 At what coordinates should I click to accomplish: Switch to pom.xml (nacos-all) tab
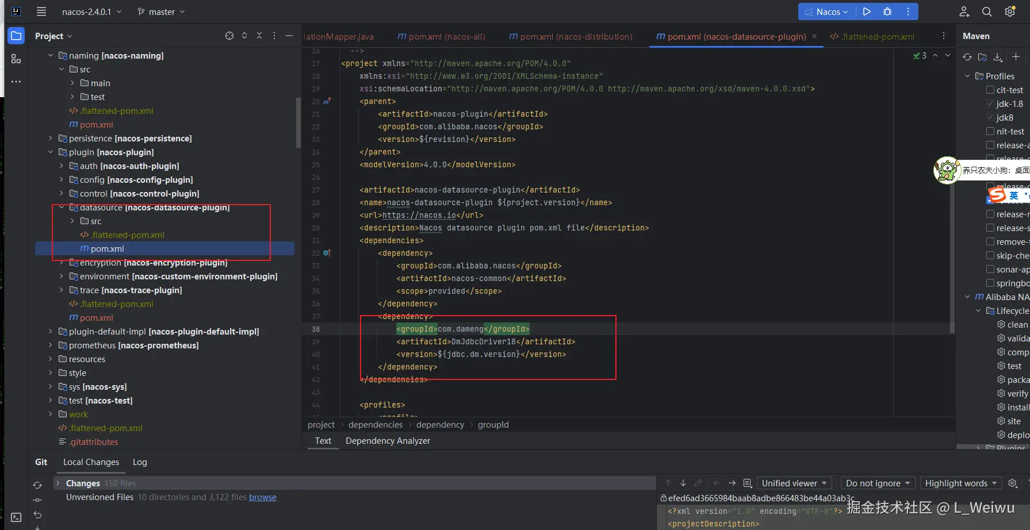pos(441,36)
